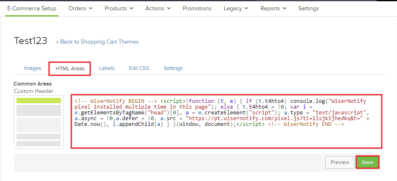
Task: Switch to the Images tab
Action: pos(33,68)
